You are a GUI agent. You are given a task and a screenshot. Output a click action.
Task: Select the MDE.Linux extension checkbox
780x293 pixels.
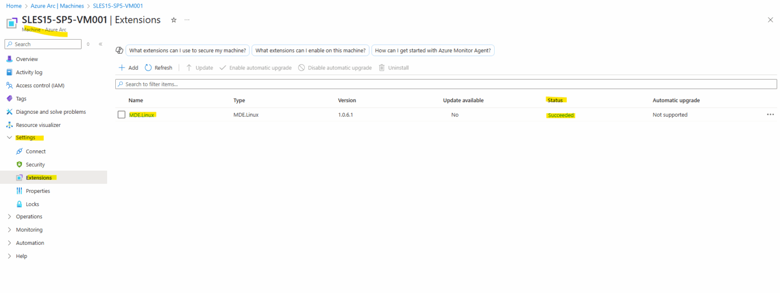(121, 114)
